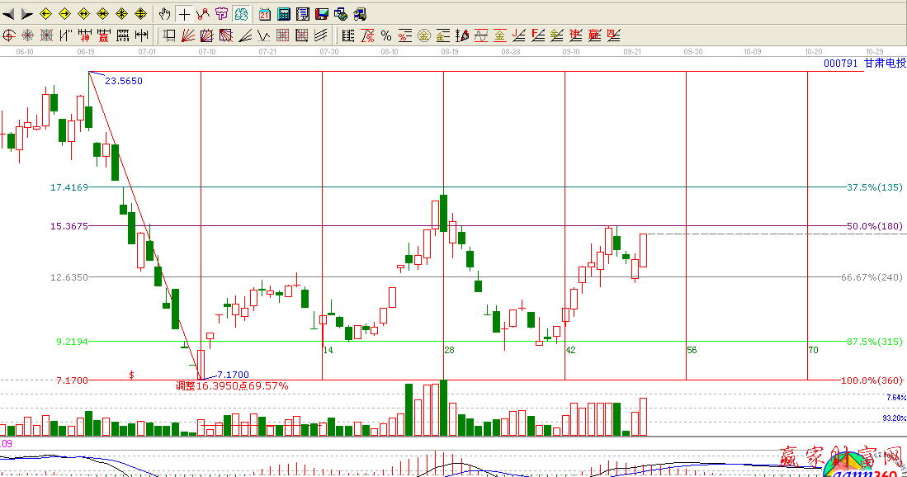Click the circled 金 golden ratio icon
907x477 pixels.
(x=423, y=35)
